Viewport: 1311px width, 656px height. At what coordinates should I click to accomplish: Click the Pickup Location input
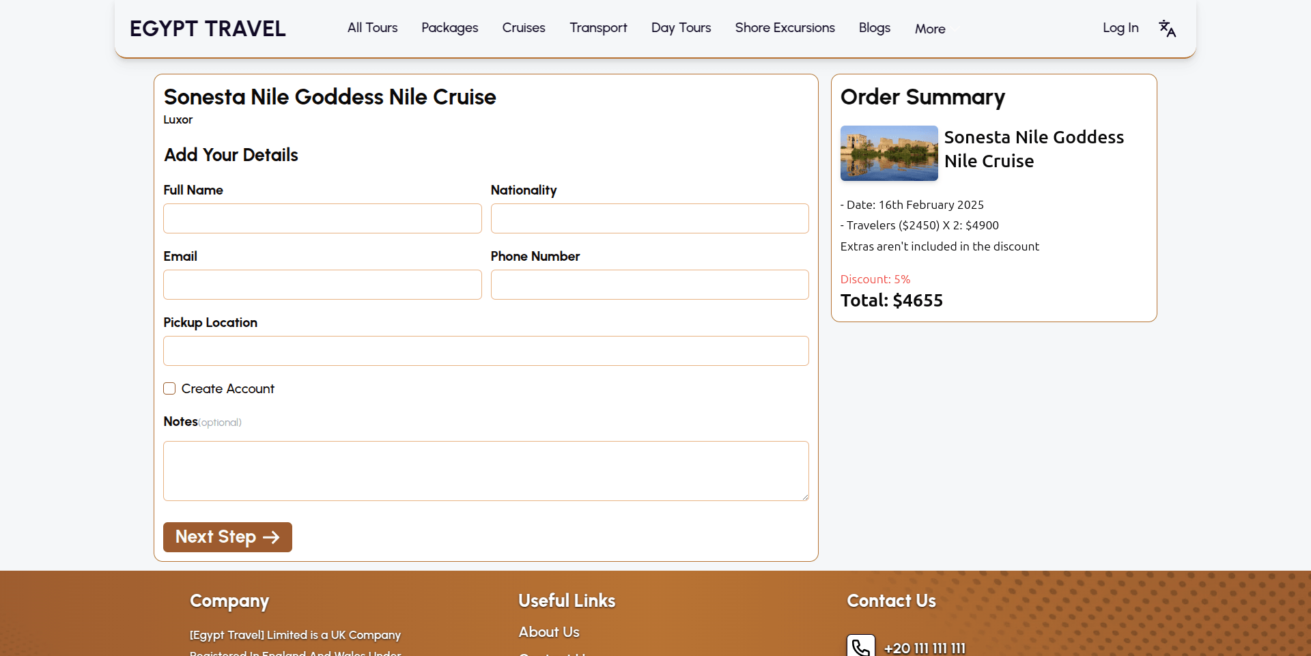tap(485, 351)
